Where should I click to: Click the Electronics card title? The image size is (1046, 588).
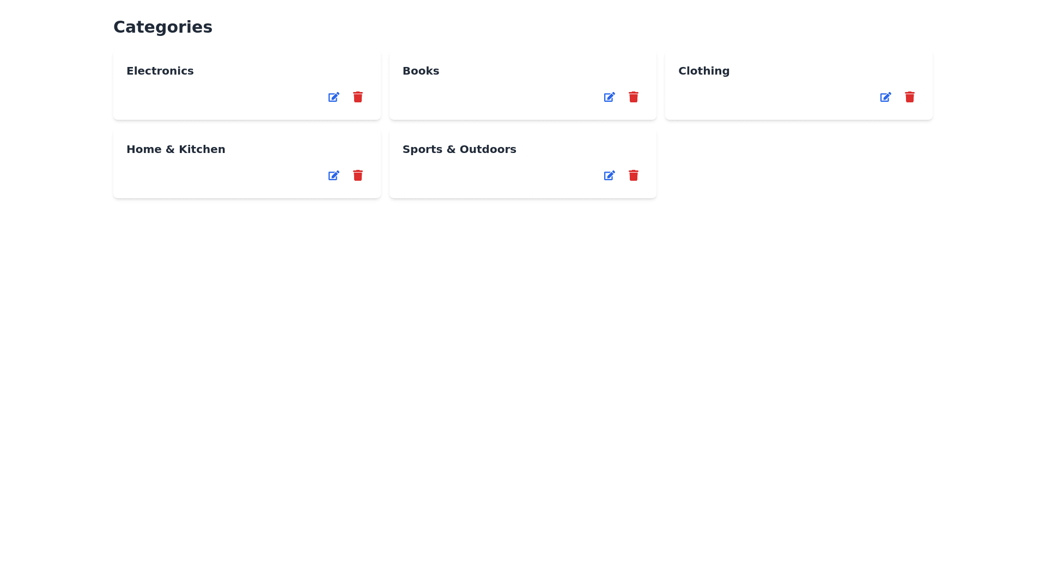click(160, 71)
